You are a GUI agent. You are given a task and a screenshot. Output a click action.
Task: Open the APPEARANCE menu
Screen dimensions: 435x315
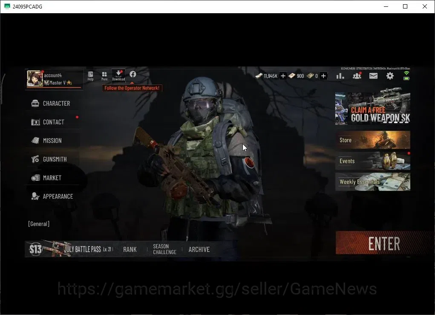click(x=53, y=197)
